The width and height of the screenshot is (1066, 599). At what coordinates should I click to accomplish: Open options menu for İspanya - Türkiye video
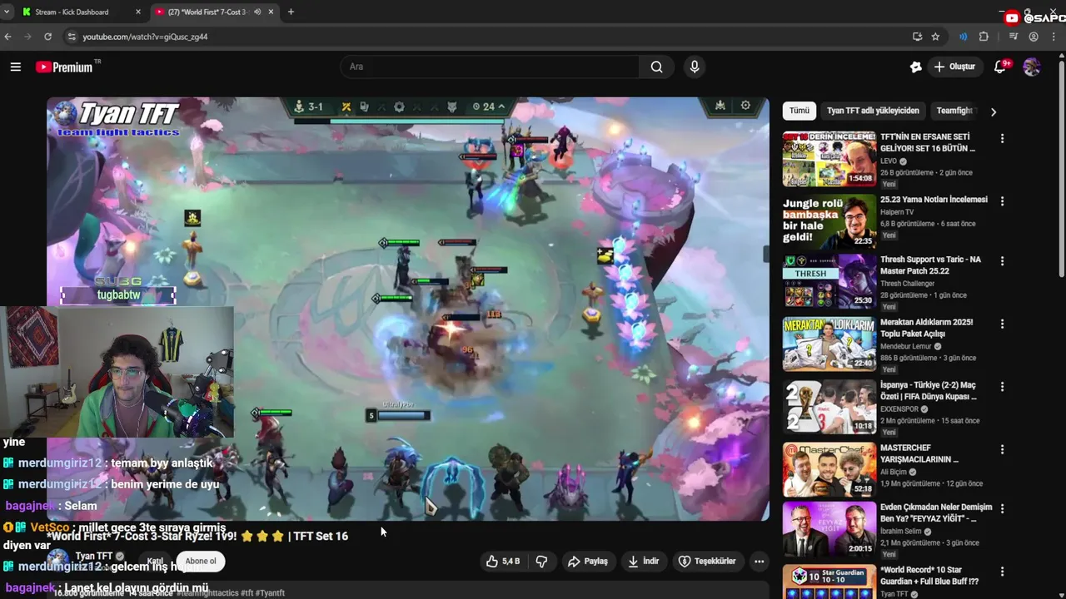pyautogui.click(x=1002, y=387)
